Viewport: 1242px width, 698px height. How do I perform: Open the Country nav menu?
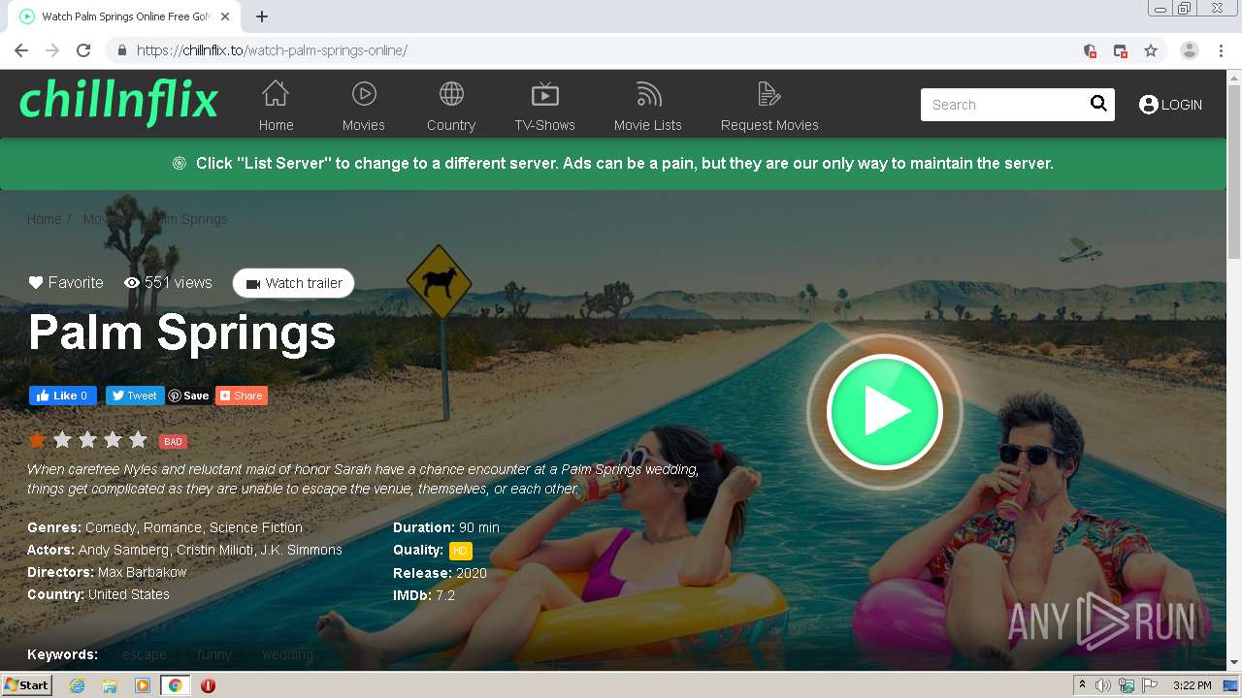451,106
